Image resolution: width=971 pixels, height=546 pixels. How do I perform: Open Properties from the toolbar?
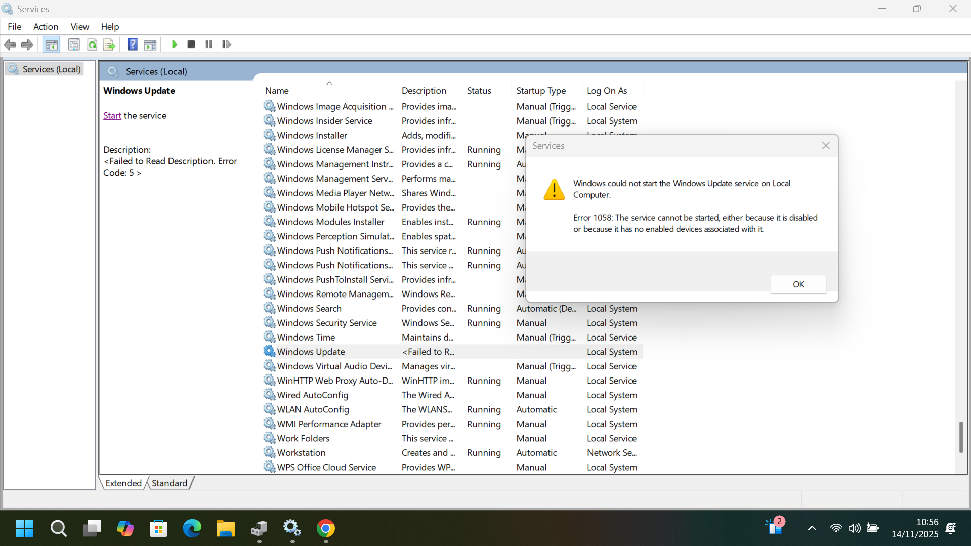click(x=74, y=45)
